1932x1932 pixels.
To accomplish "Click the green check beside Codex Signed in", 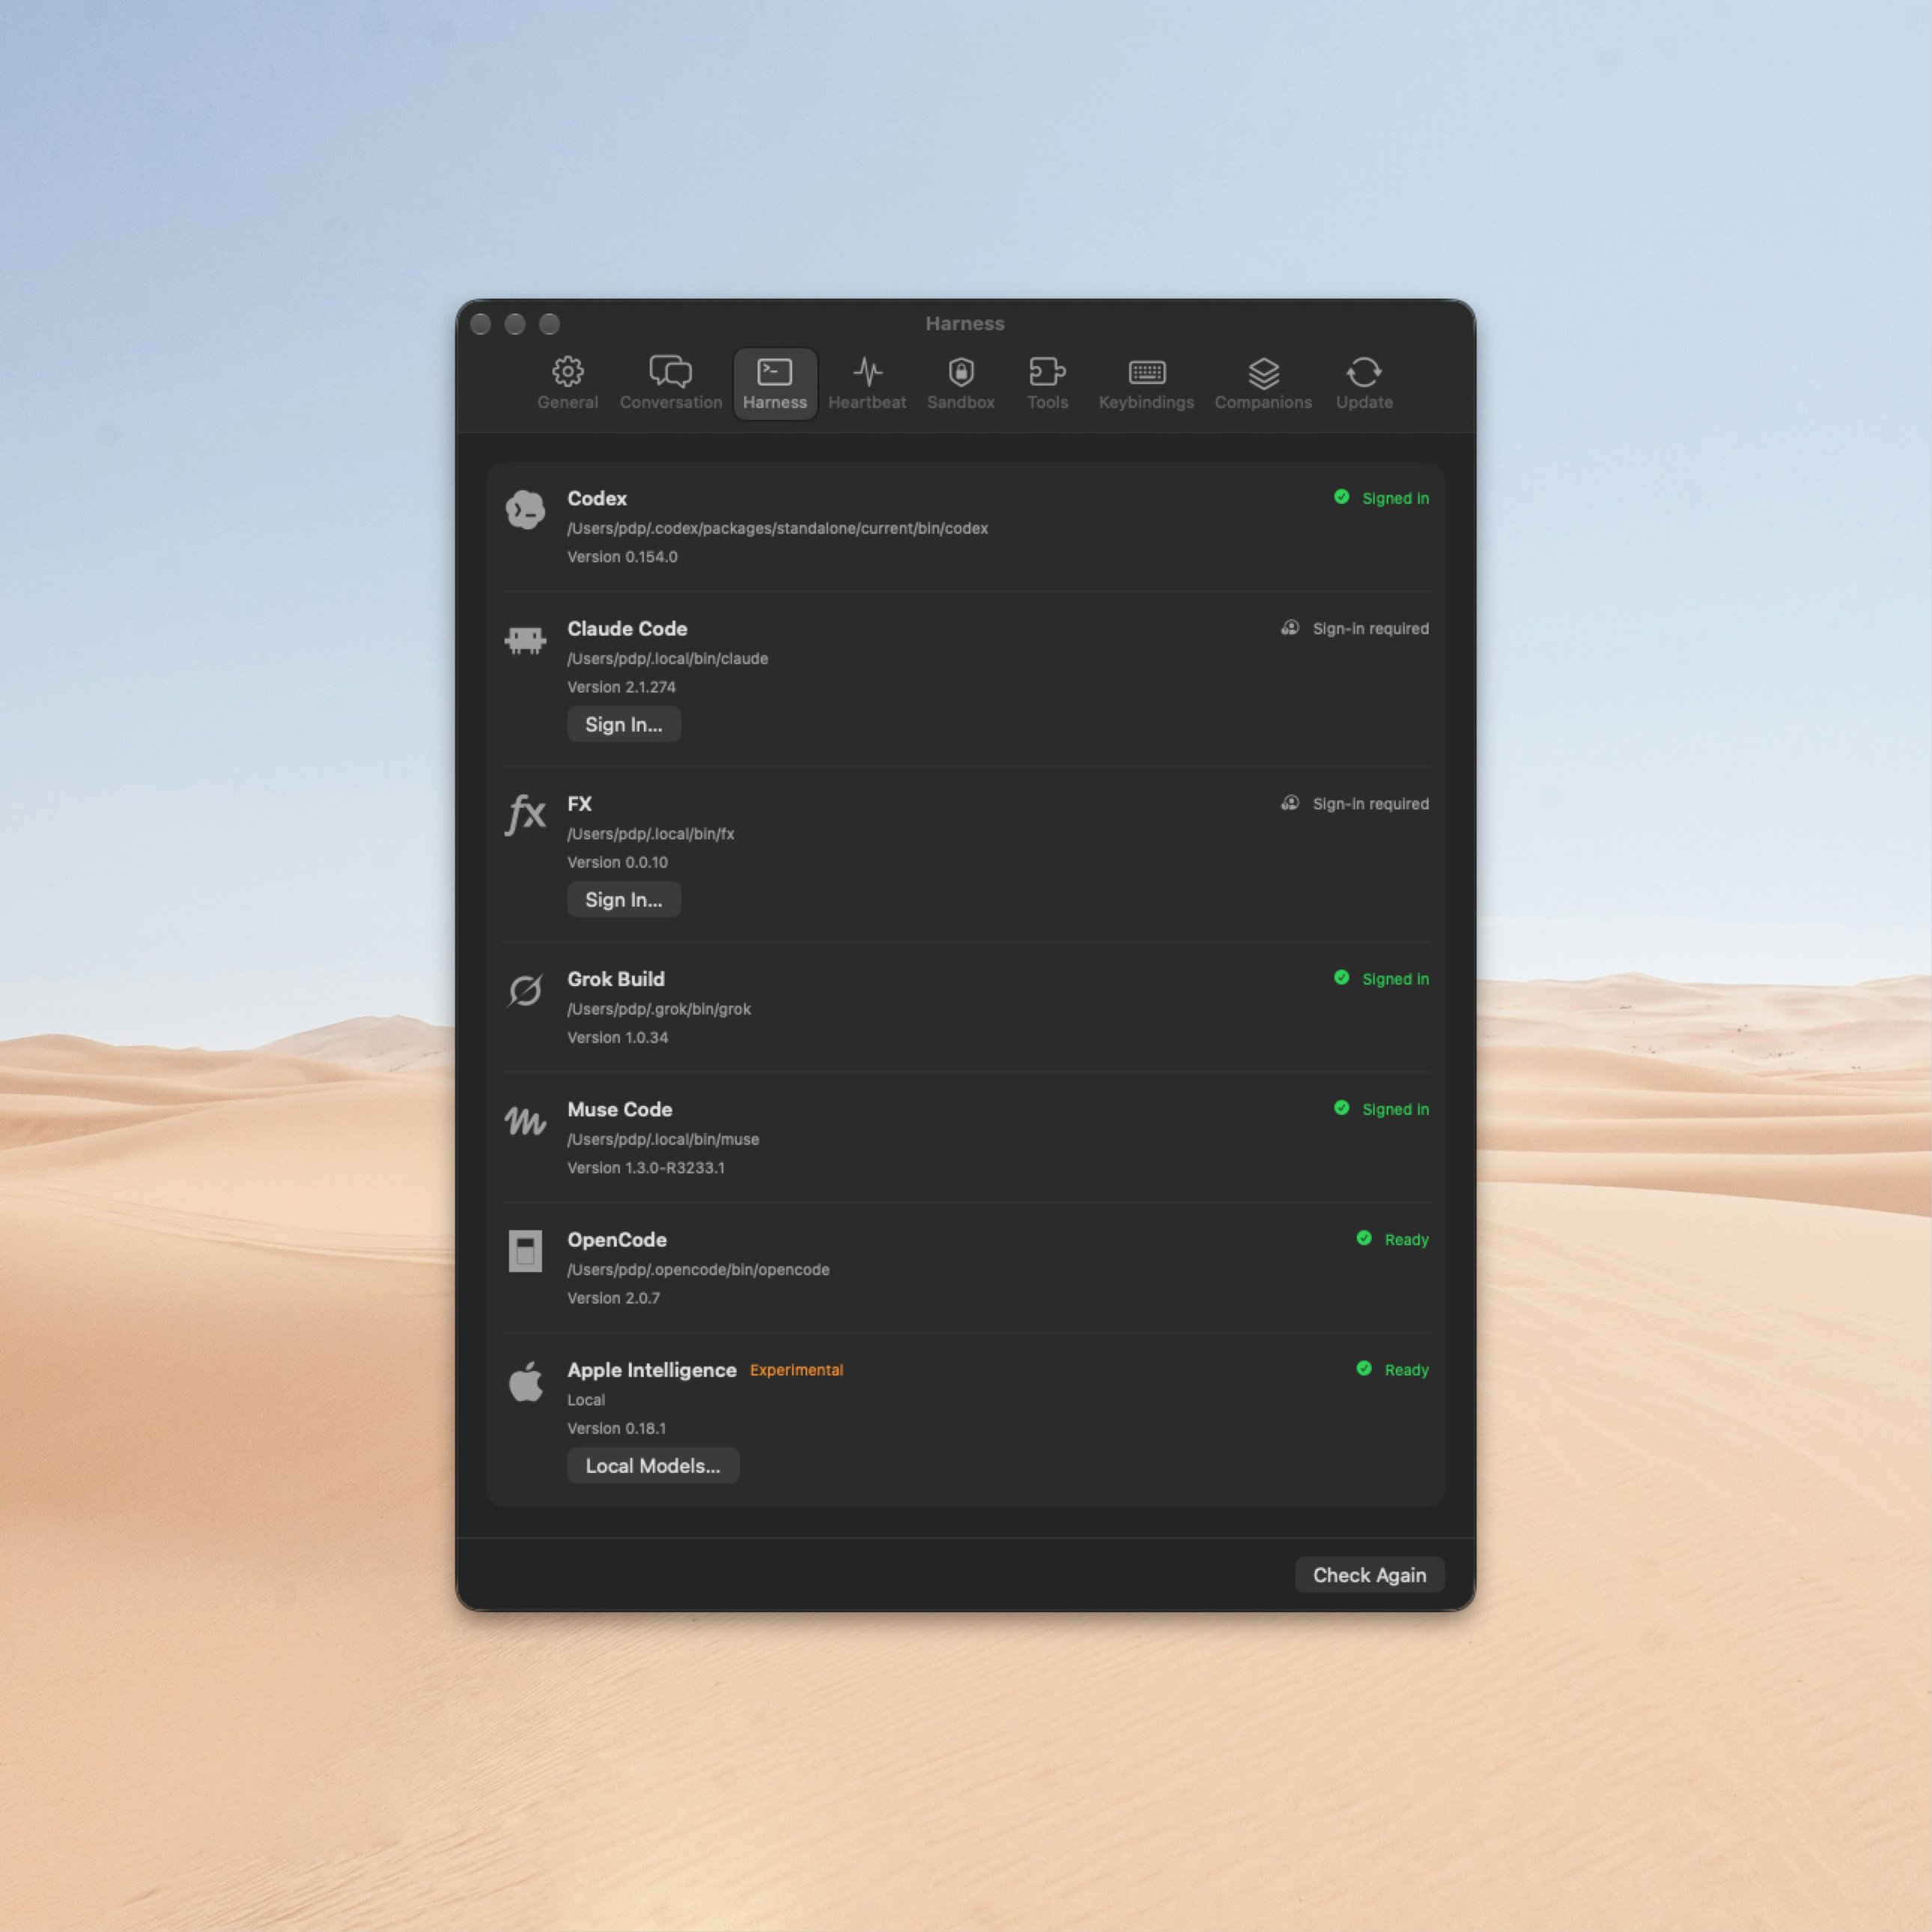I will 1342,497.
